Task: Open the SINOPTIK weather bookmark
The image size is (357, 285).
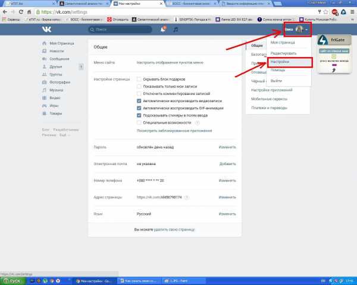Action: pos(194,20)
